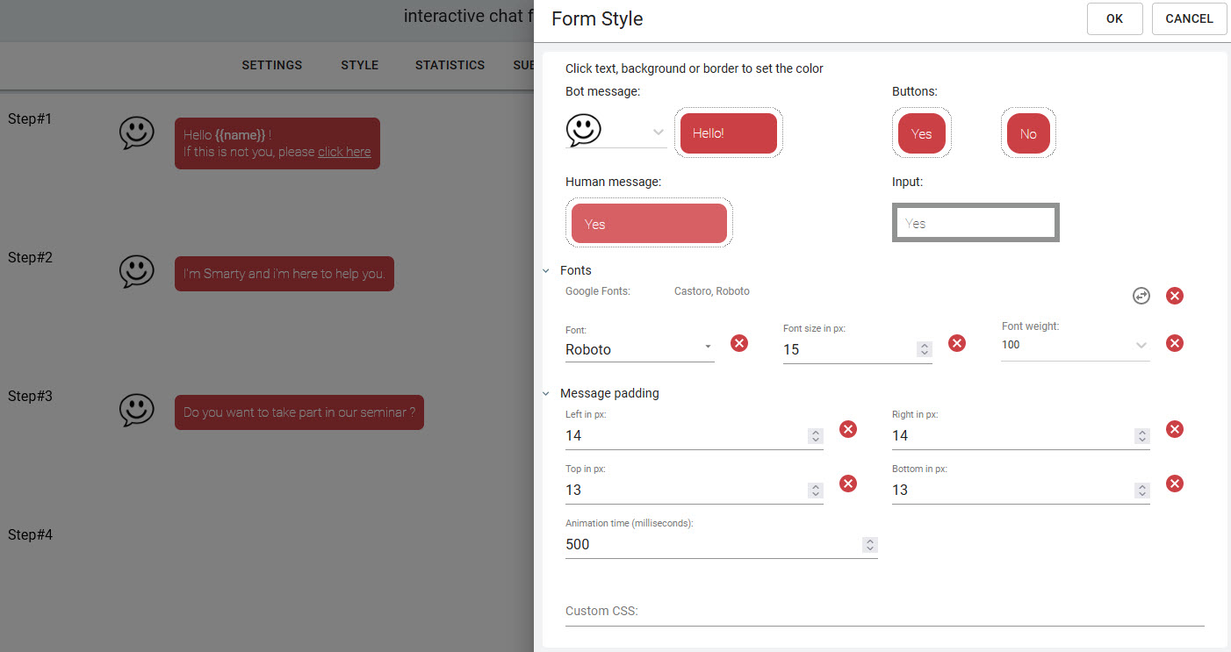1231x652 pixels.
Task: Collapse the Message padding section
Action: pyautogui.click(x=546, y=394)
